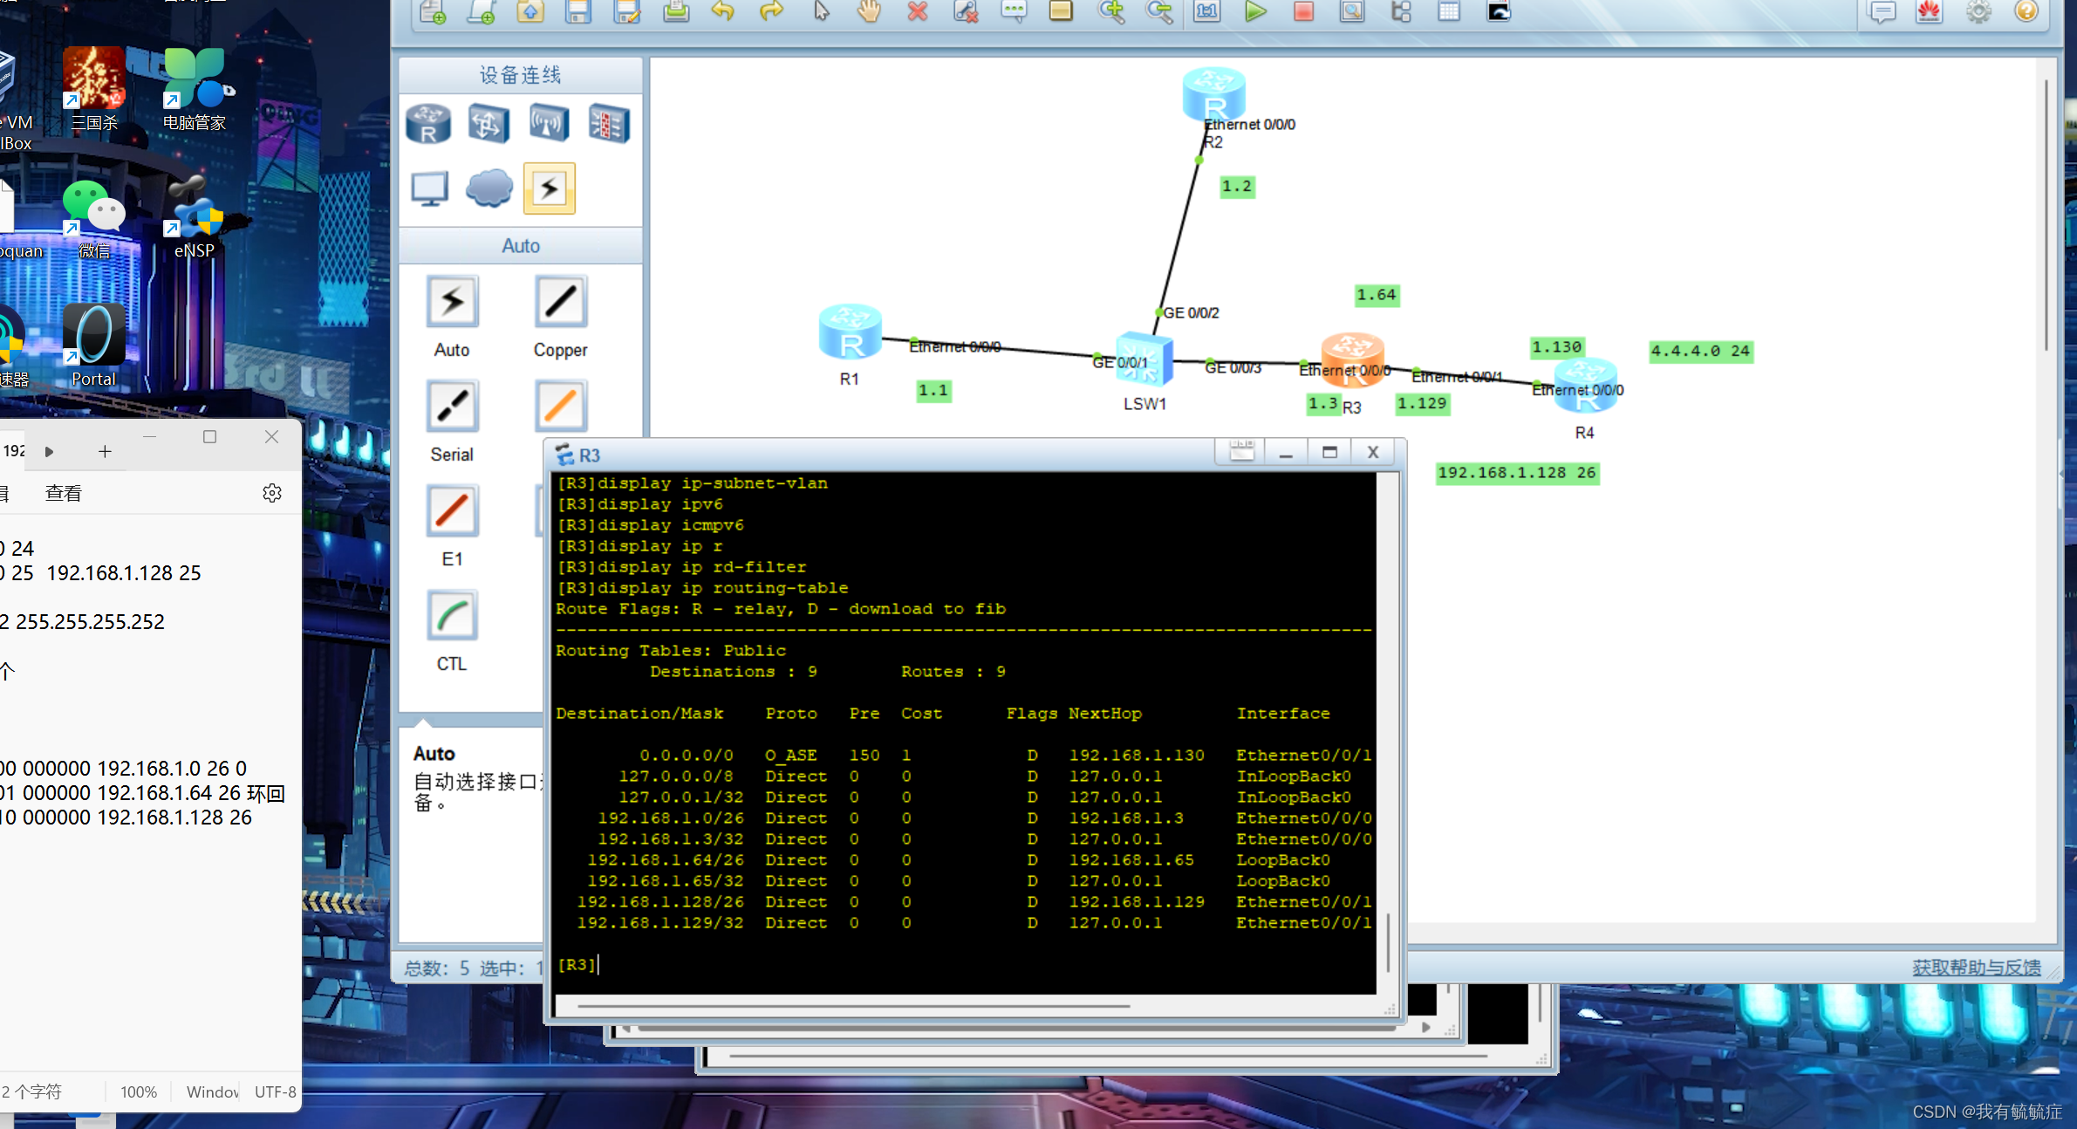Select the Cloud device category icon
This screenshot has width=2077, height=1129.
tap(489, 188)
